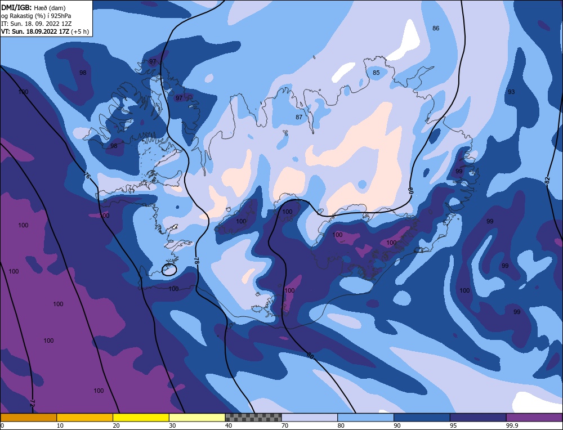The width and height of the screenshot is (563, 430).
Task: Click the '72' contour line label
Action: (x=32, y=403)
